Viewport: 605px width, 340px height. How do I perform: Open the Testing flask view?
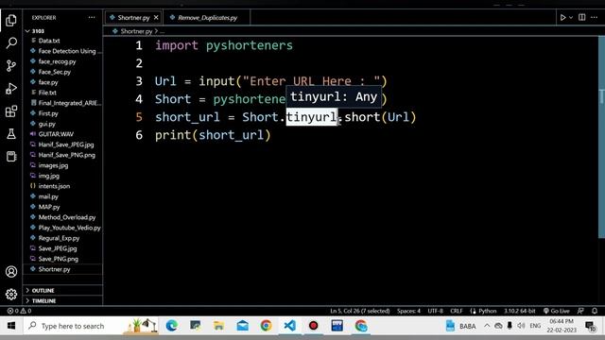pyautogui.click(x=11, y=134)
